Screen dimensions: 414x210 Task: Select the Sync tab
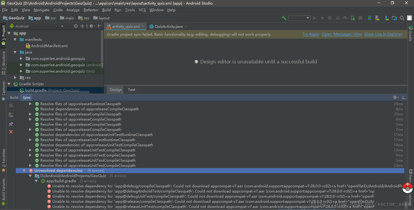[27, 98]
